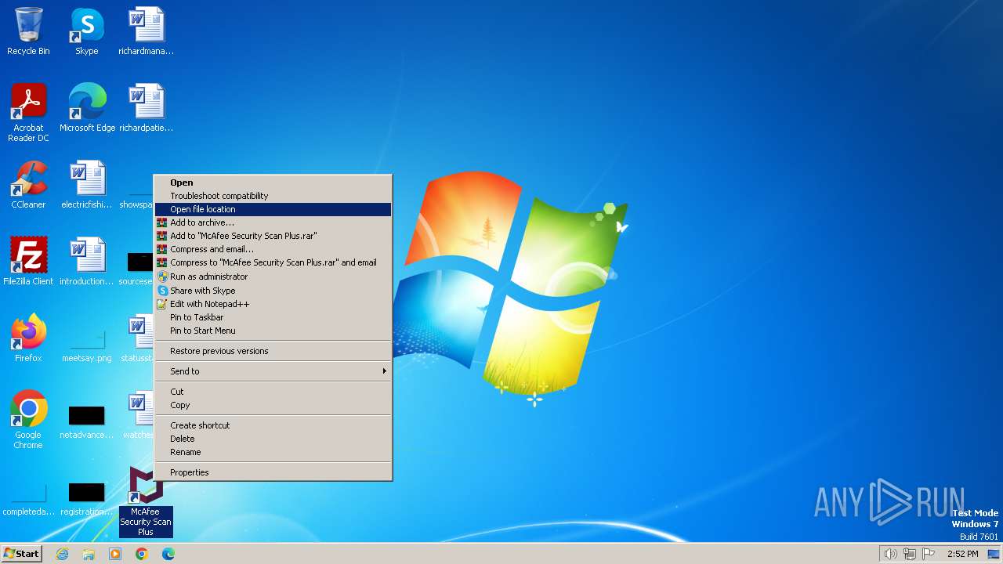Viewport: 1003px width, 564px height.
Task: Open Windows Media Player from taskbar
Action: pos(115,554)
